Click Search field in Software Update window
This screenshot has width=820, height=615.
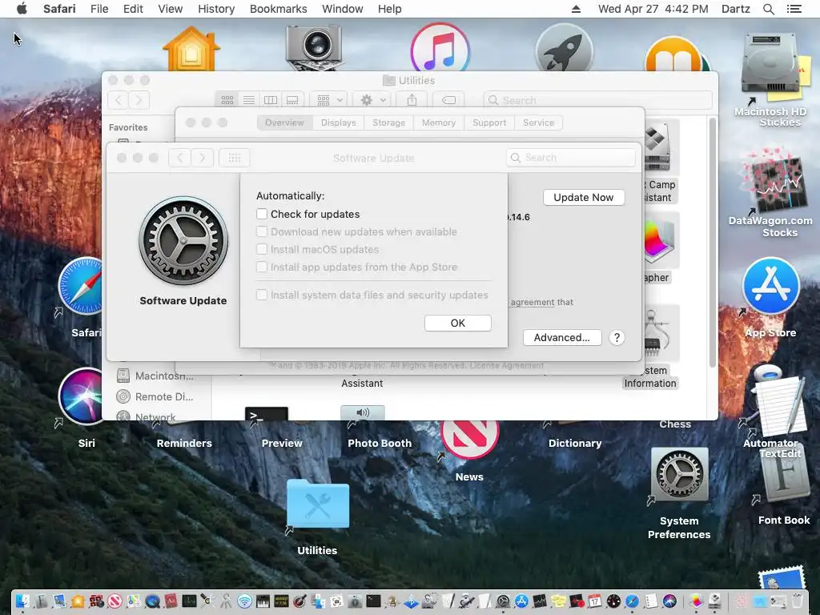click(x=571, y=158)
